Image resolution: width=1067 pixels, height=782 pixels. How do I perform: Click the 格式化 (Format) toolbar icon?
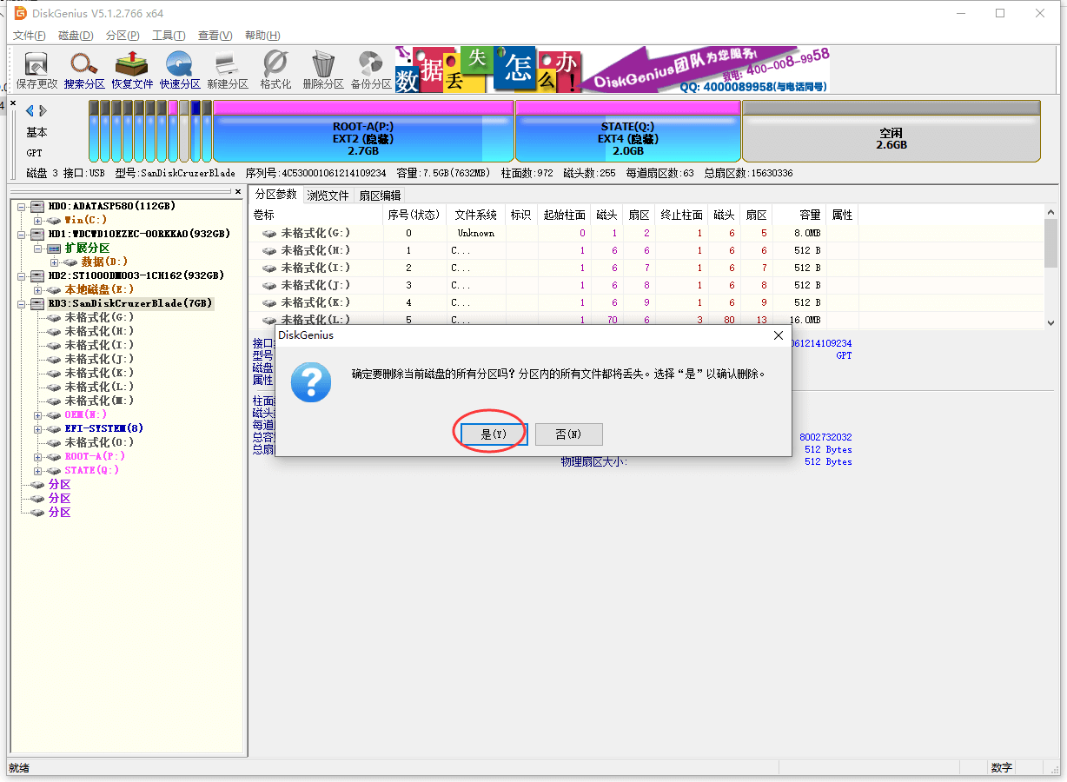point(275,70)
